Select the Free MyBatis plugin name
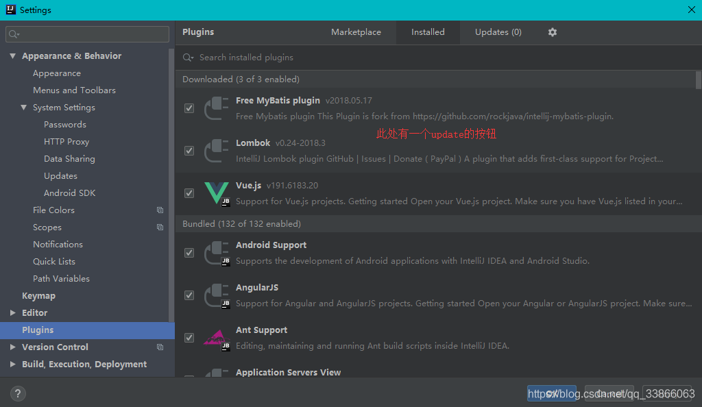702x407 pixels. (x=278, y=101)
